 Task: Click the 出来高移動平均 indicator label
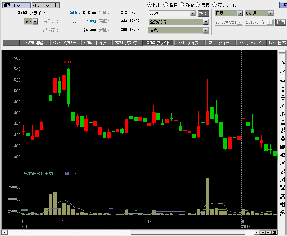pos(38,174)
